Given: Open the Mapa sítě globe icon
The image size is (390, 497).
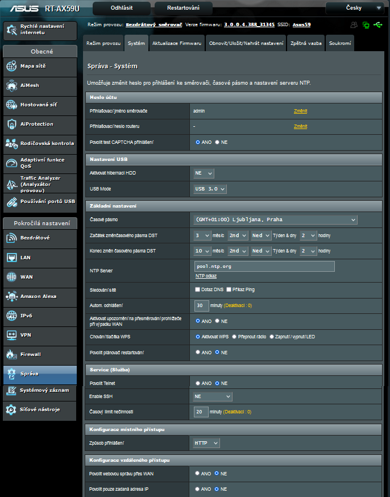Looking at the screenshot, I should [11, 67].
